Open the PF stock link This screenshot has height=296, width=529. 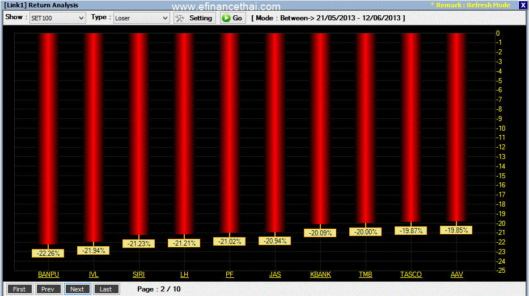point(230,274)
